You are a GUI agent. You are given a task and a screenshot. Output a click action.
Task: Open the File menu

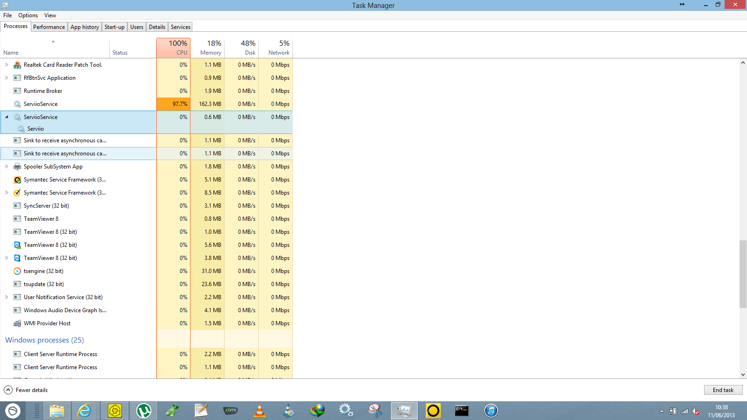click(x=7, y=15)
